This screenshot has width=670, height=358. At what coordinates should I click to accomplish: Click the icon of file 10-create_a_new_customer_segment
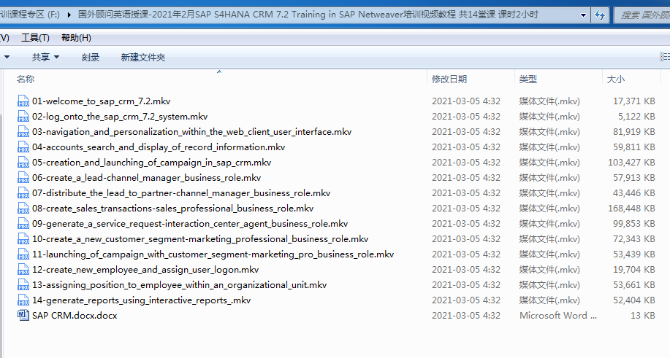(x=23, y=239)
